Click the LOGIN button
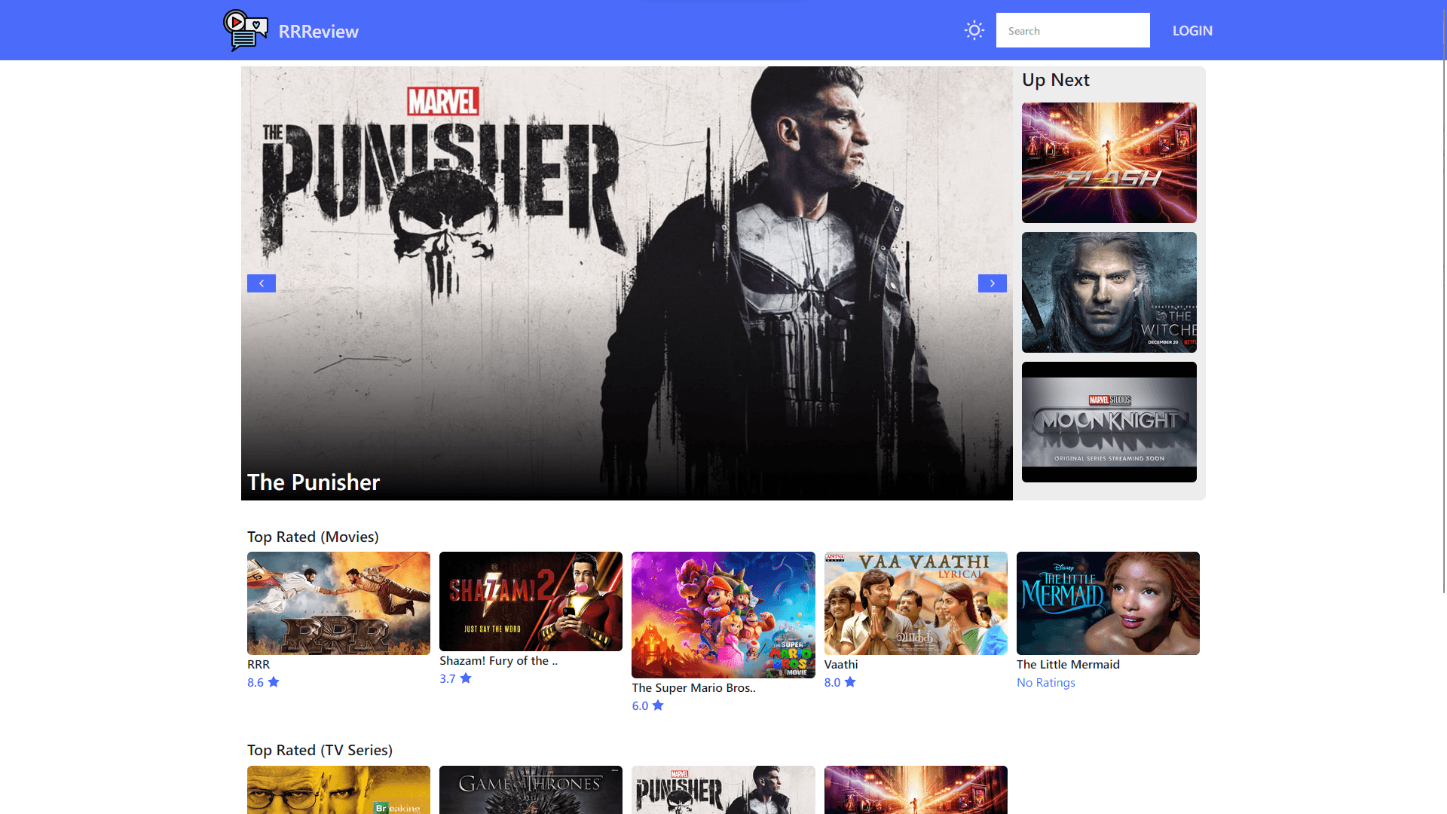 point(1192,31)
